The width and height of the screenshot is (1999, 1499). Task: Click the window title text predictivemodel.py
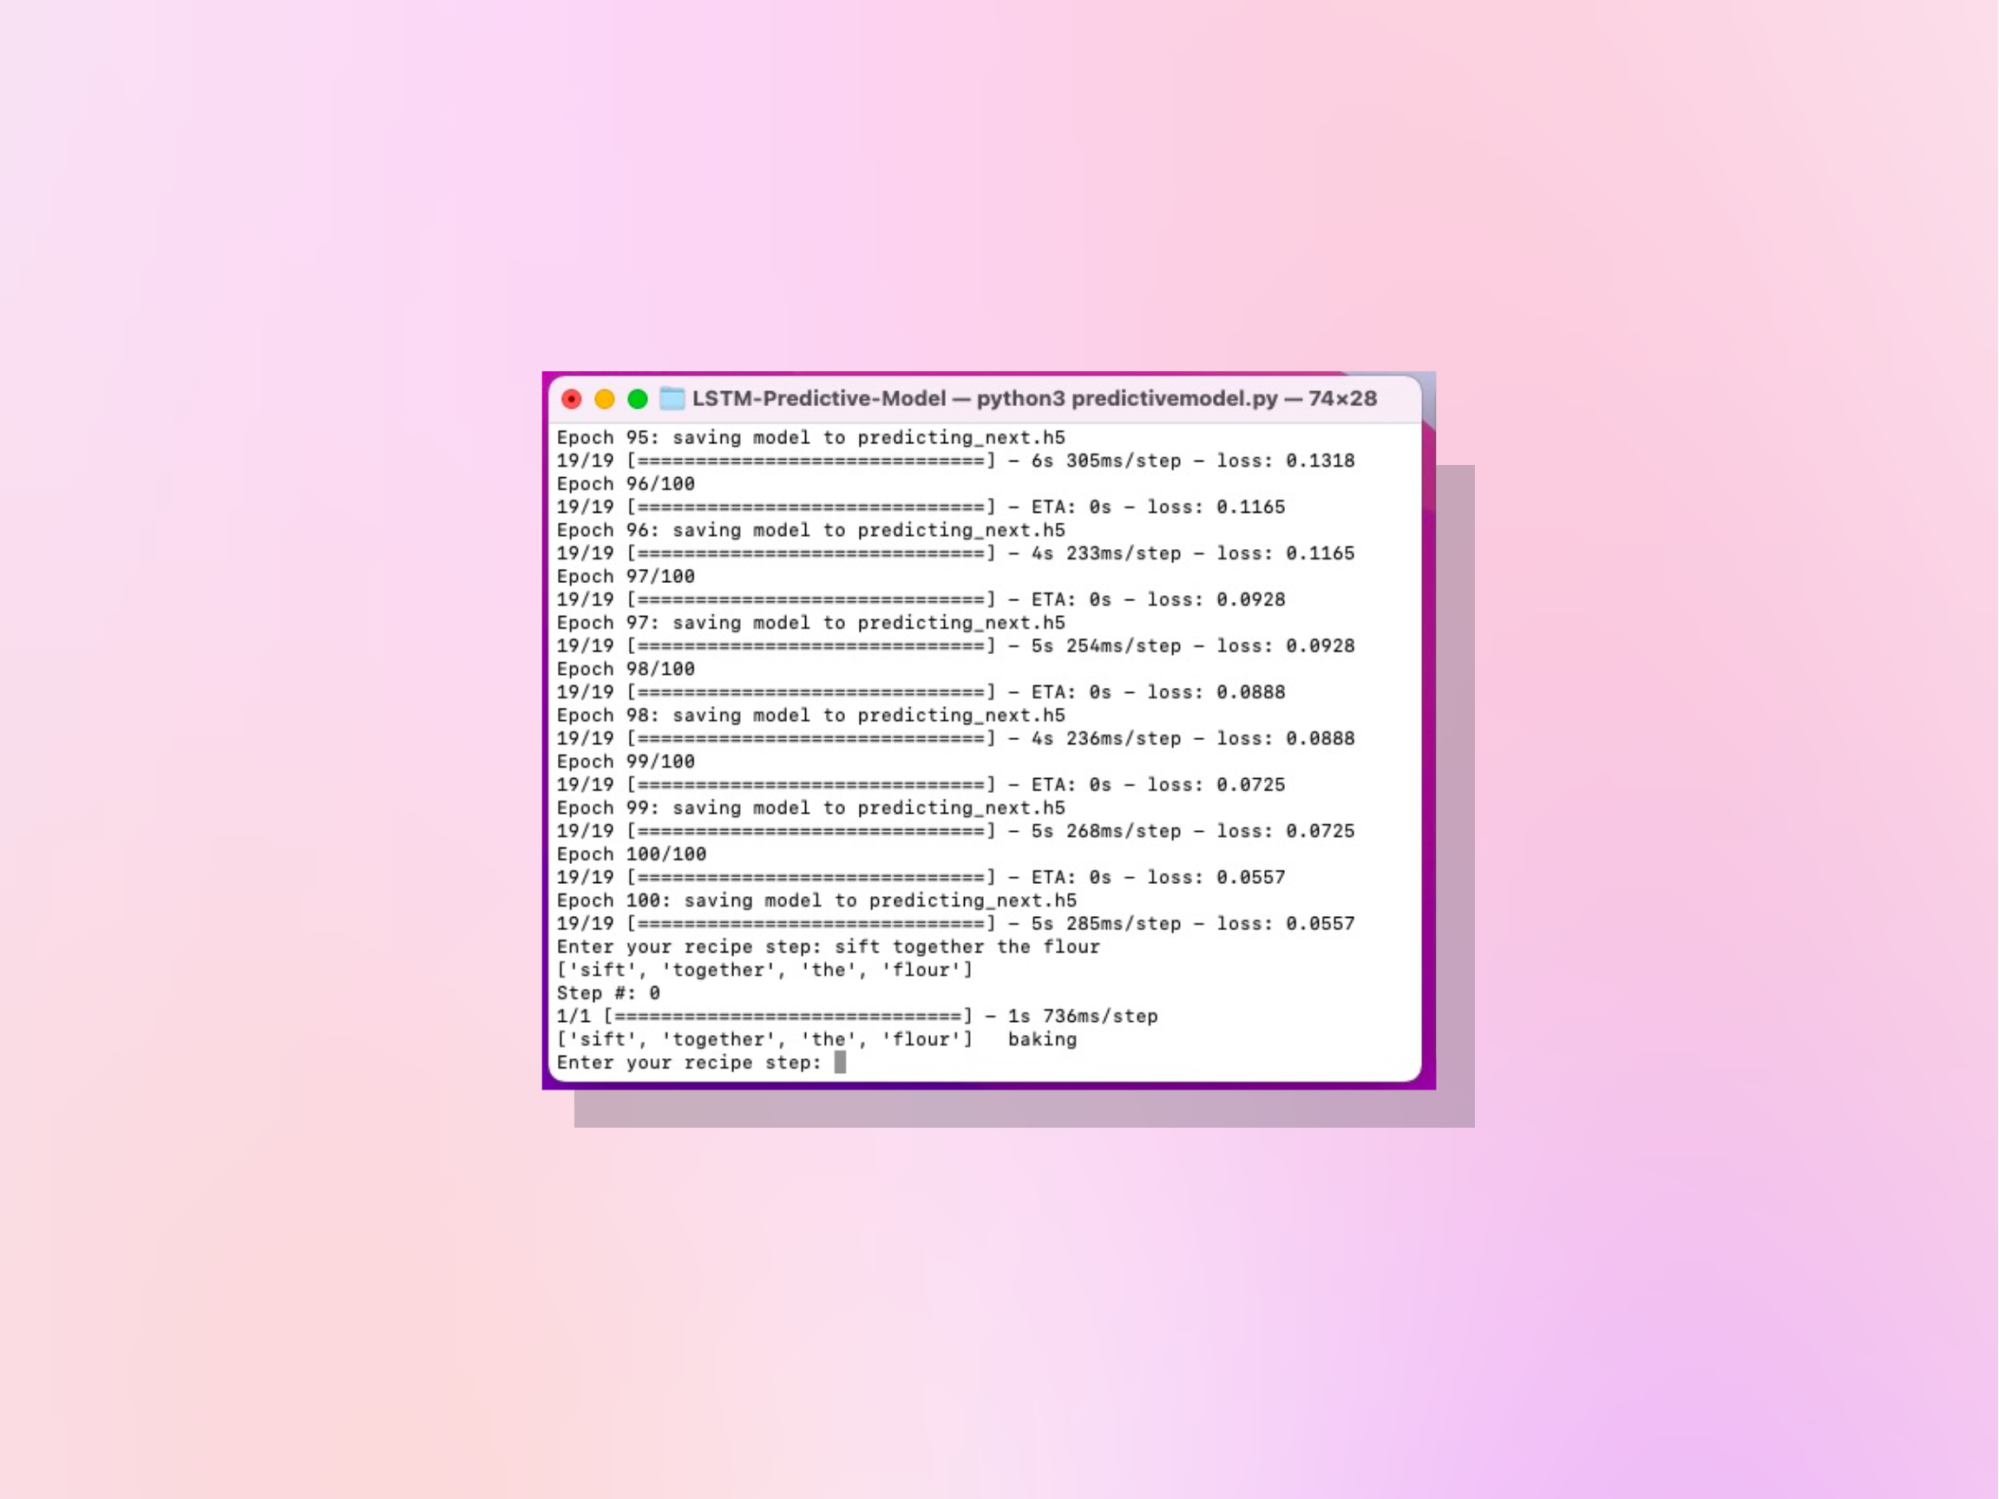click(1174, 398)
